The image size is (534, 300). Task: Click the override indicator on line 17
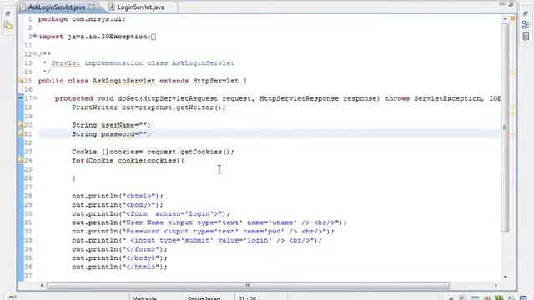point(20,98)
